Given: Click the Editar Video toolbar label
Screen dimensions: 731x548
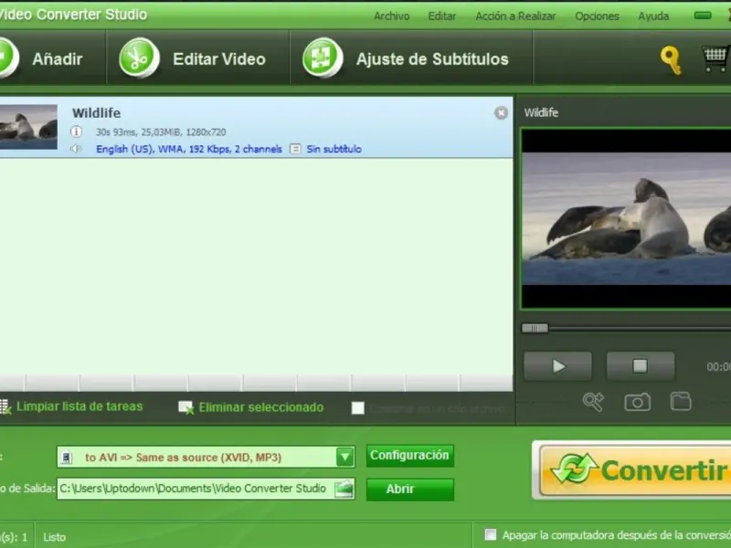Looking at the screenshot, I should click(219, 59).
